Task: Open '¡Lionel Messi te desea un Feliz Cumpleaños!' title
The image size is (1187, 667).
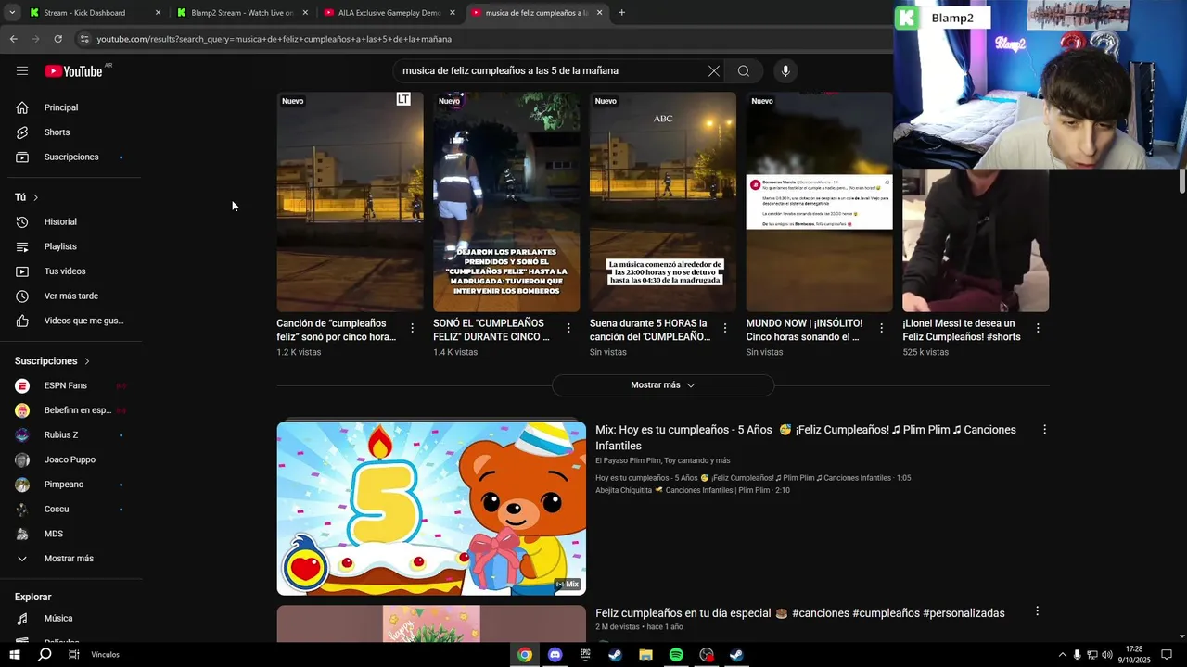Action: pyautogui.click(x=962, y=330)
